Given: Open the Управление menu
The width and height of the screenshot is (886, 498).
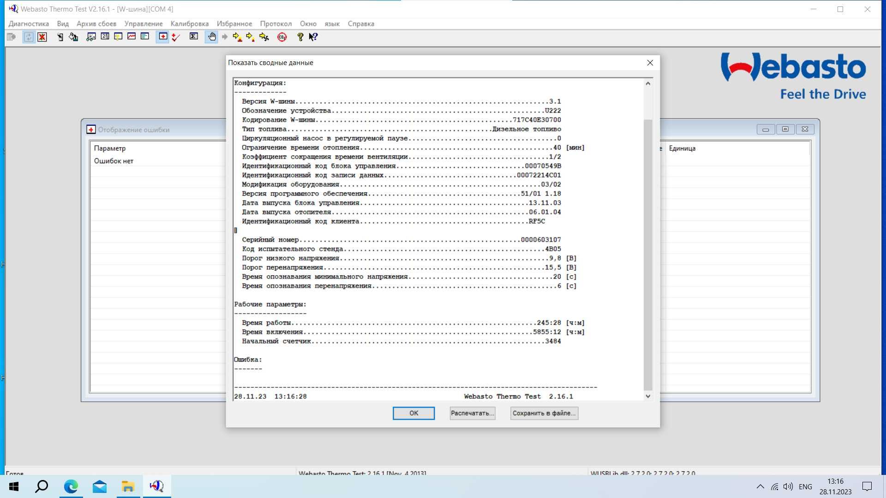Looking at the screenshot, I should point(144,24).
